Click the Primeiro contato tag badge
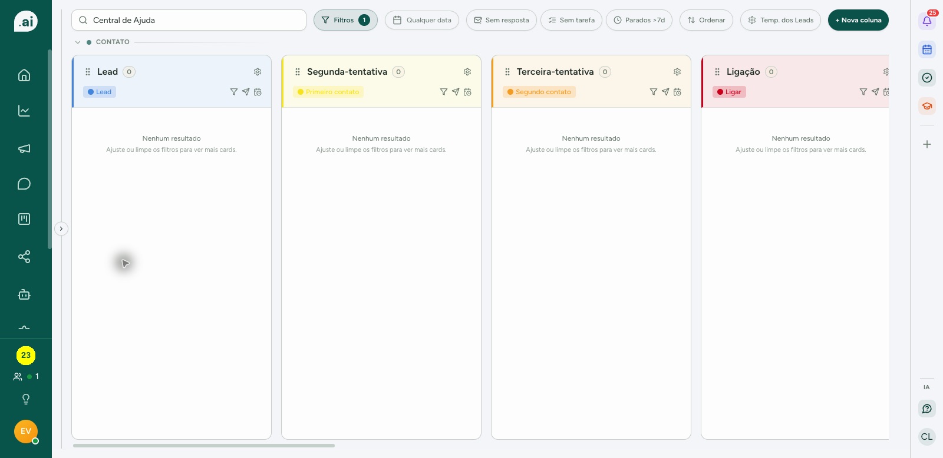This screenshot has width=943, height=458. pos(328,92)
